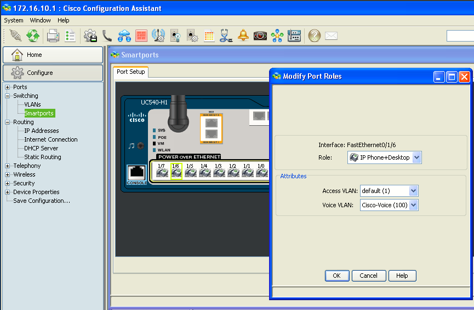Screen dimensions: 474x310
Task: Click the wireless antenna settings toolbar icon
Action: coord(158,36)
